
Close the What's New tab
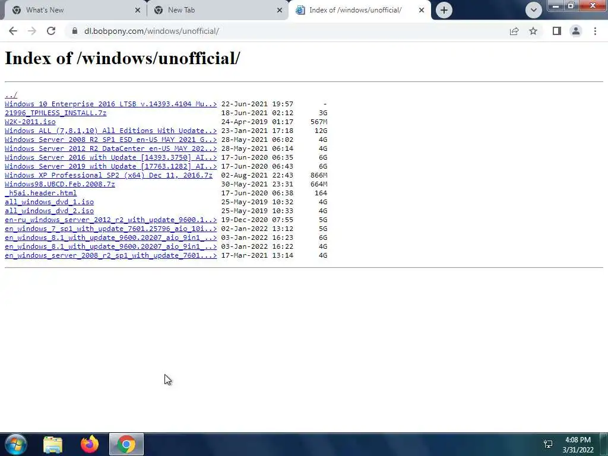(x=138, y=10)
